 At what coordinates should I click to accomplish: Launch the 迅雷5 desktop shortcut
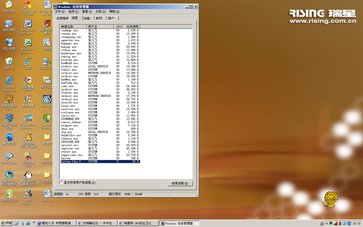point(28,62)
